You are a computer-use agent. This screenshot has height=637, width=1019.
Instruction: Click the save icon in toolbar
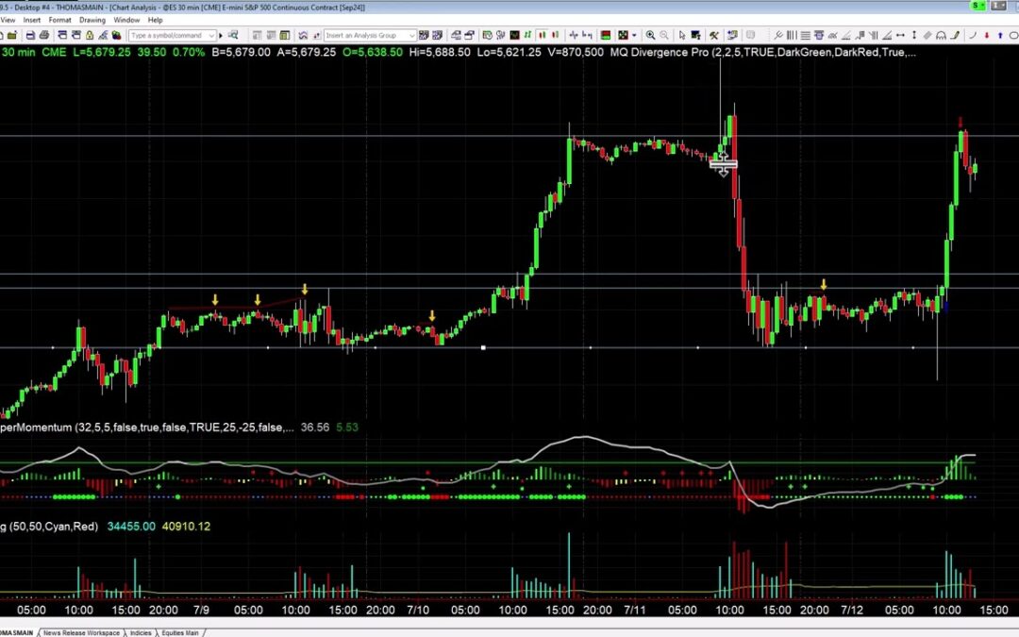[x=30, y=35]
